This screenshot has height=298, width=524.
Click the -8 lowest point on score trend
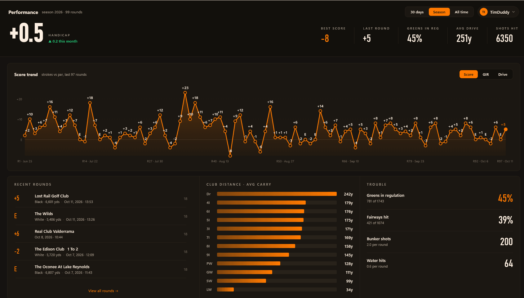pos(230,156)
